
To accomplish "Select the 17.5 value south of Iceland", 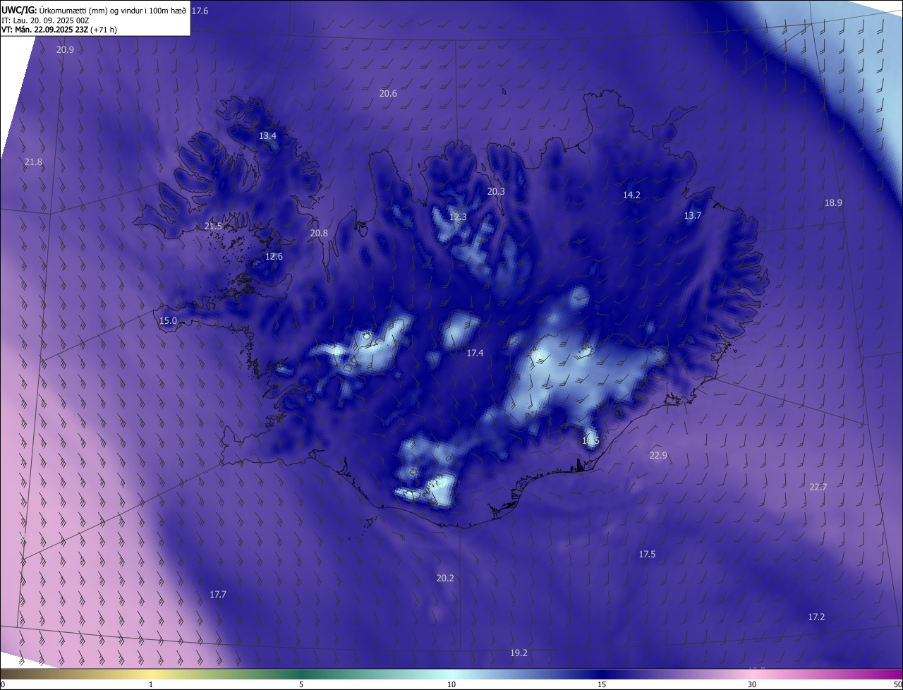I will click(x=647, y=554).
